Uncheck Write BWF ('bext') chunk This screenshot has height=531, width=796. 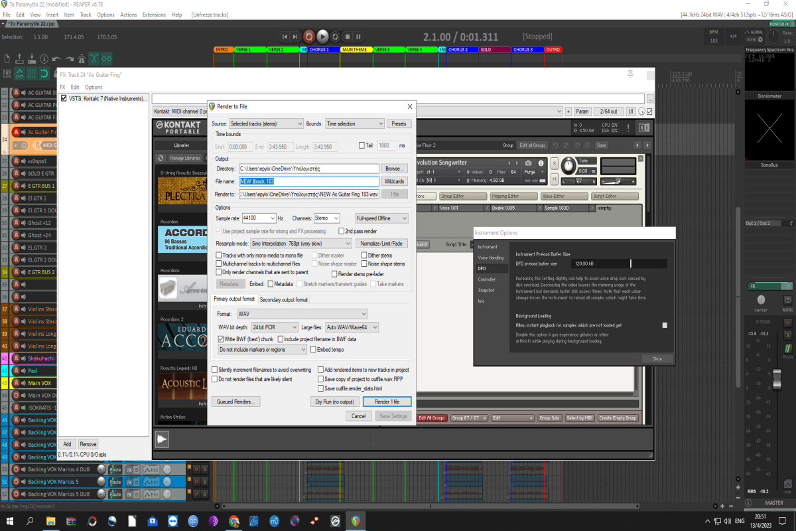point(221,339)
